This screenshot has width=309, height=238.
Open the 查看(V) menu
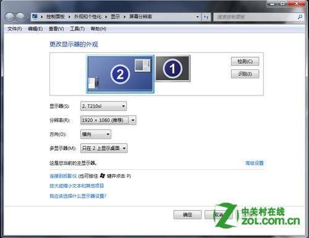pos(56,29)
